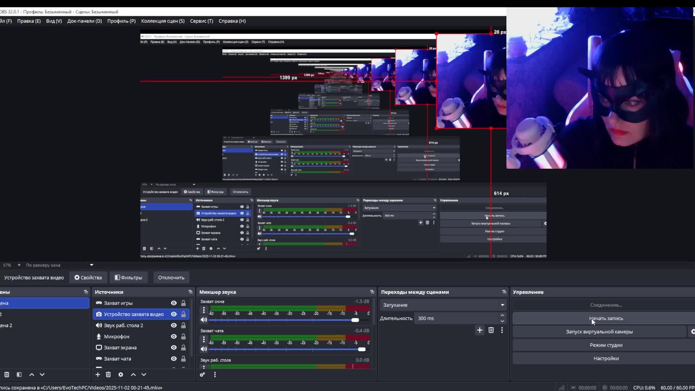Viewport: 695px width, 391px height.
Task: Remove transition with trash icon
Action: pos(491,330)
